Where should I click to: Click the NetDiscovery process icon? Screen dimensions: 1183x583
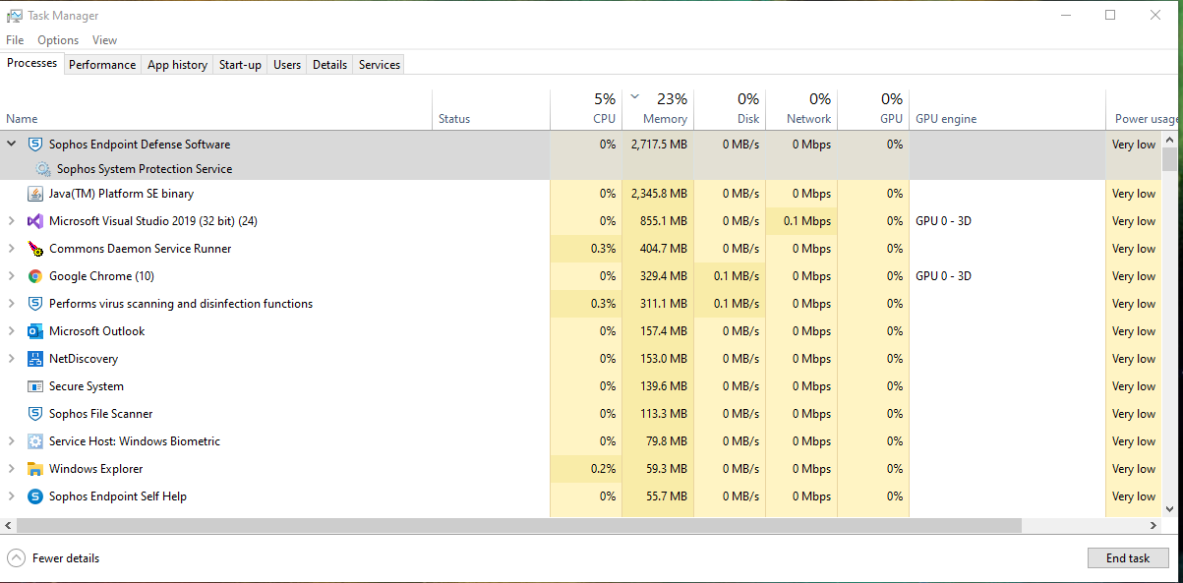[x=35, y=359]
